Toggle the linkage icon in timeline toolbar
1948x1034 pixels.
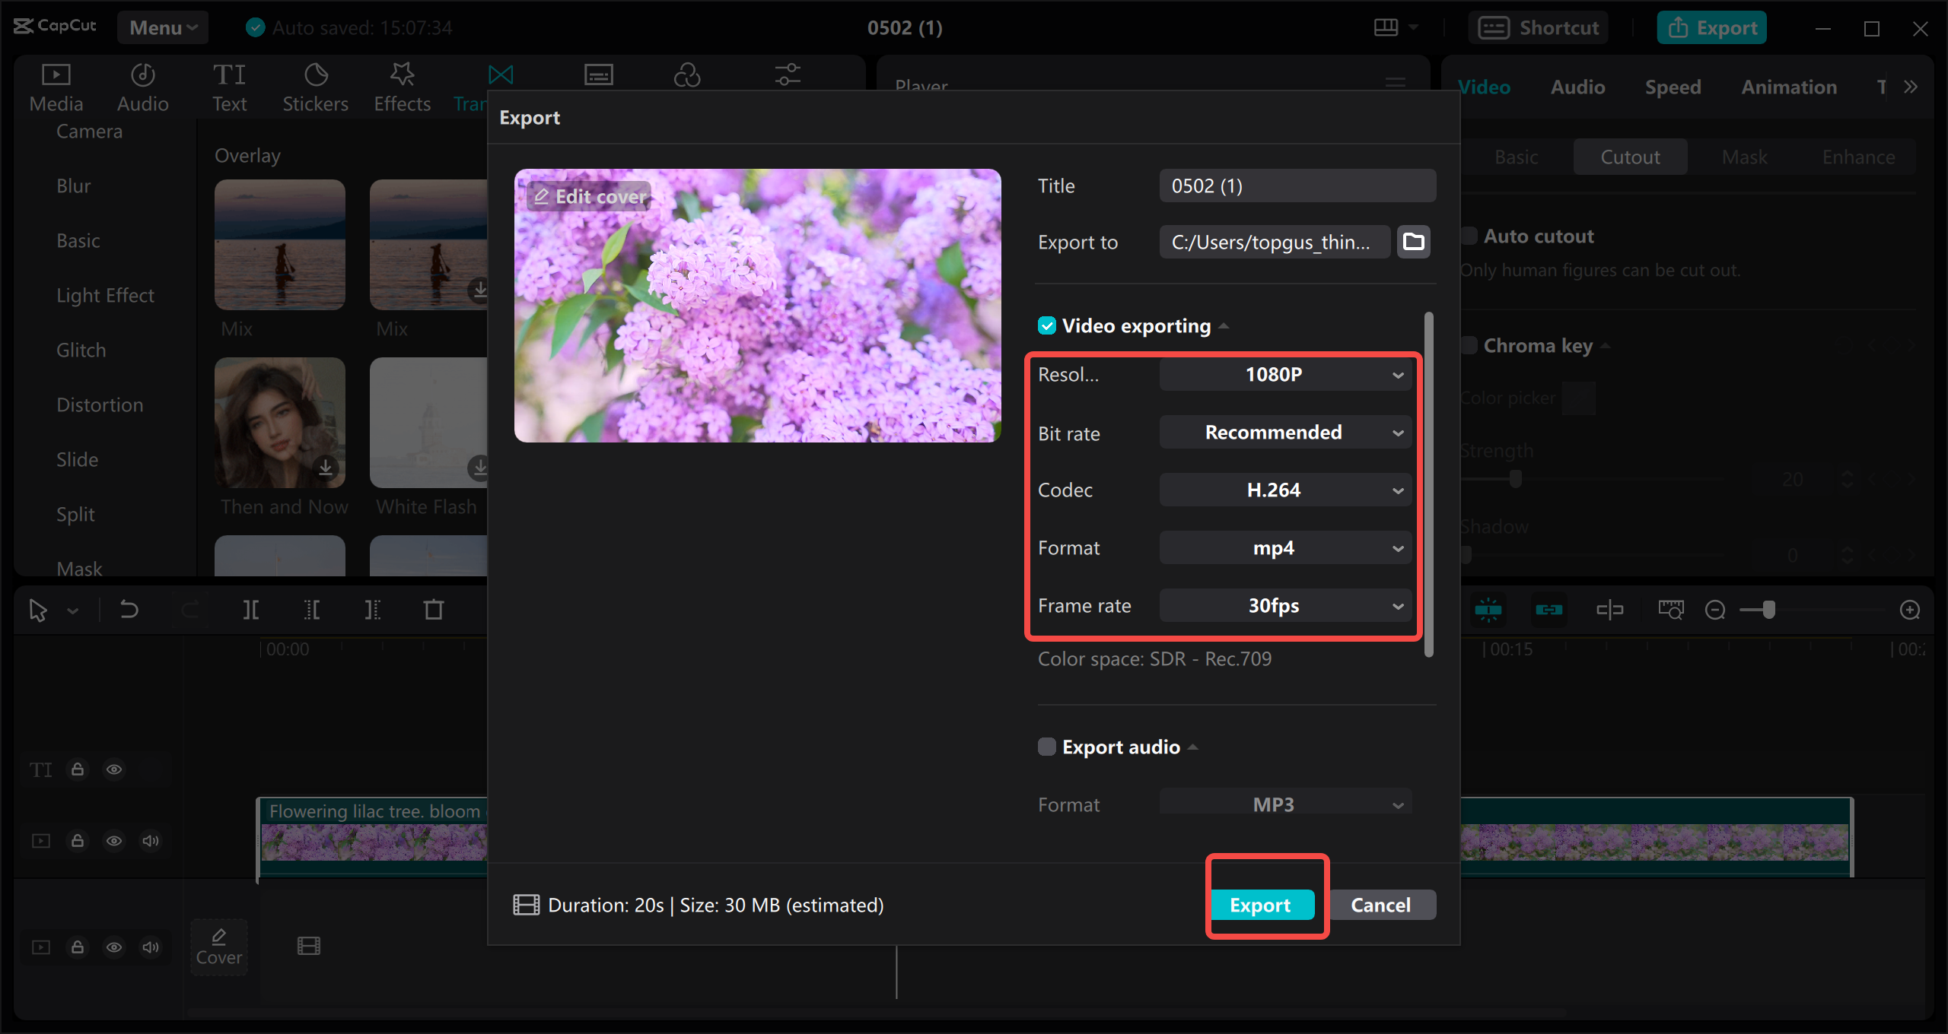(1549, 610)
